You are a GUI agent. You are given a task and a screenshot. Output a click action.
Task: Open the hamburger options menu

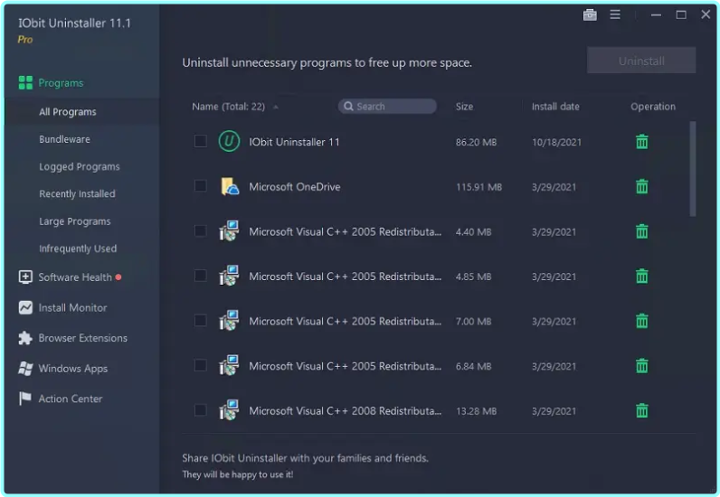point(615,14)
